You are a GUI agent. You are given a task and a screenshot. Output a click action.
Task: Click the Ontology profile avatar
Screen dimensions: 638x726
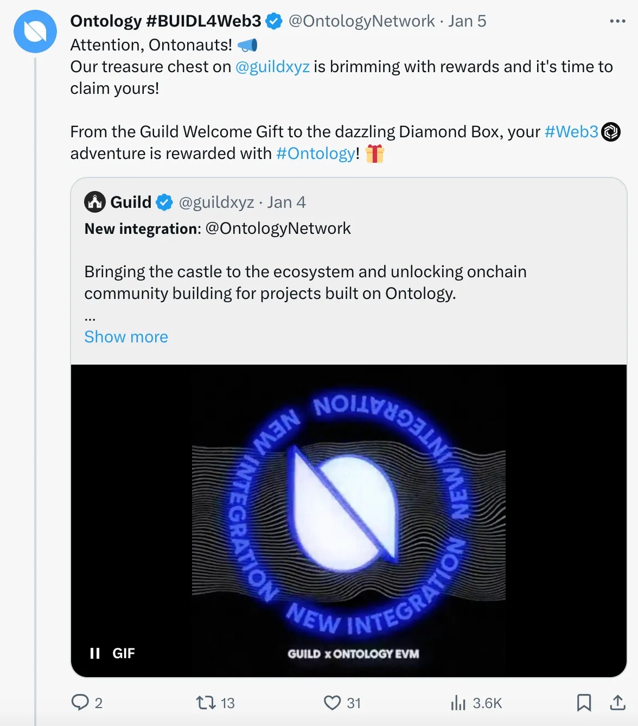click(x=35, y=31)
